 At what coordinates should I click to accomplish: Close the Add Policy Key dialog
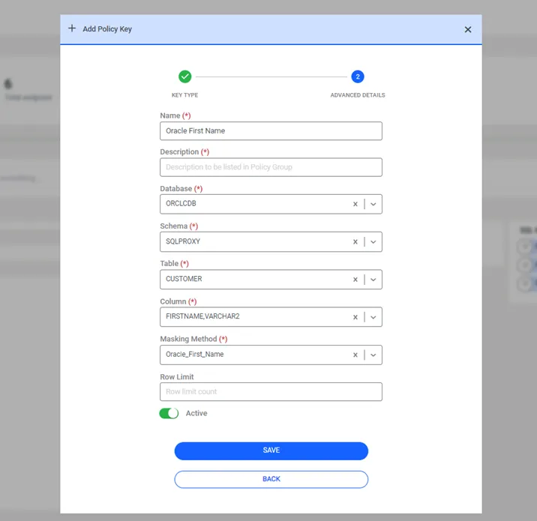[468, 29]
